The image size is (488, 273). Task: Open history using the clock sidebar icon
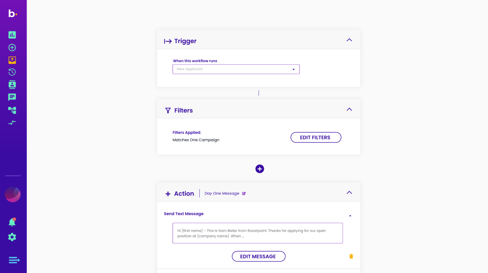[x=12, y=72]
